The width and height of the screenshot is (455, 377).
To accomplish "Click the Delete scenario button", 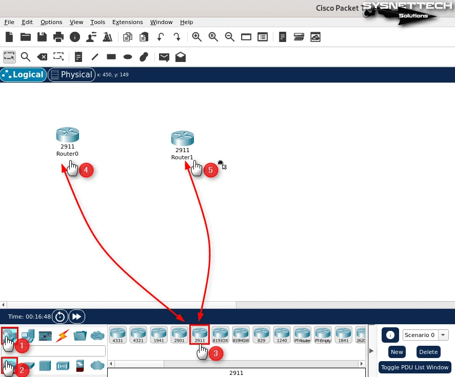I will point(428,352).
